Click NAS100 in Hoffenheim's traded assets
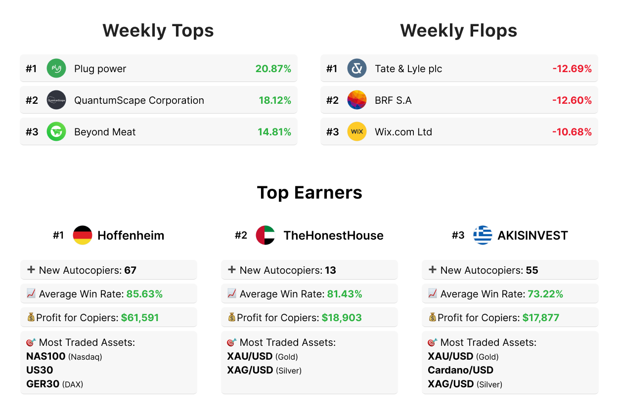 (45, 356)
